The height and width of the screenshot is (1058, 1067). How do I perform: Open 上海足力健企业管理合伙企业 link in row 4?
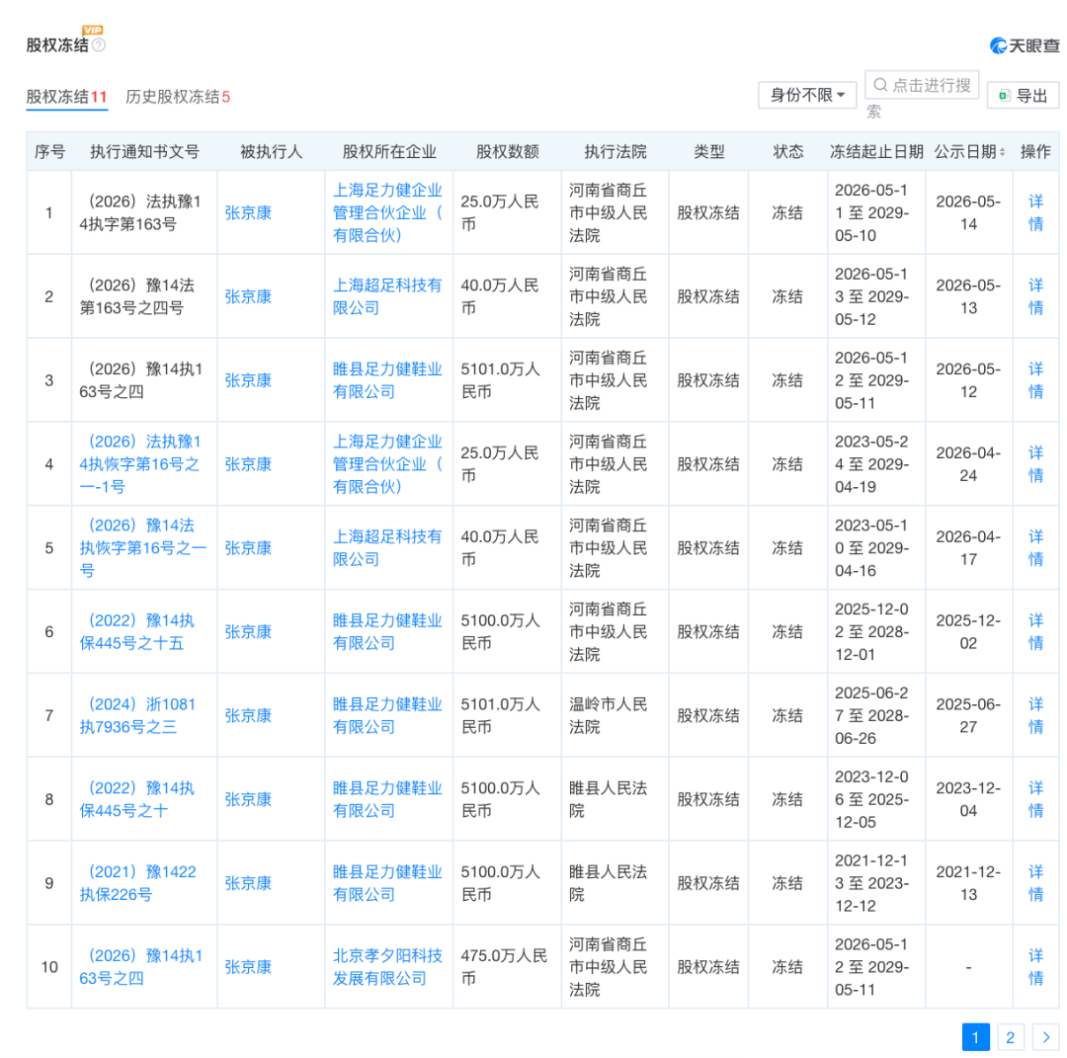click(x=387, y=463)
